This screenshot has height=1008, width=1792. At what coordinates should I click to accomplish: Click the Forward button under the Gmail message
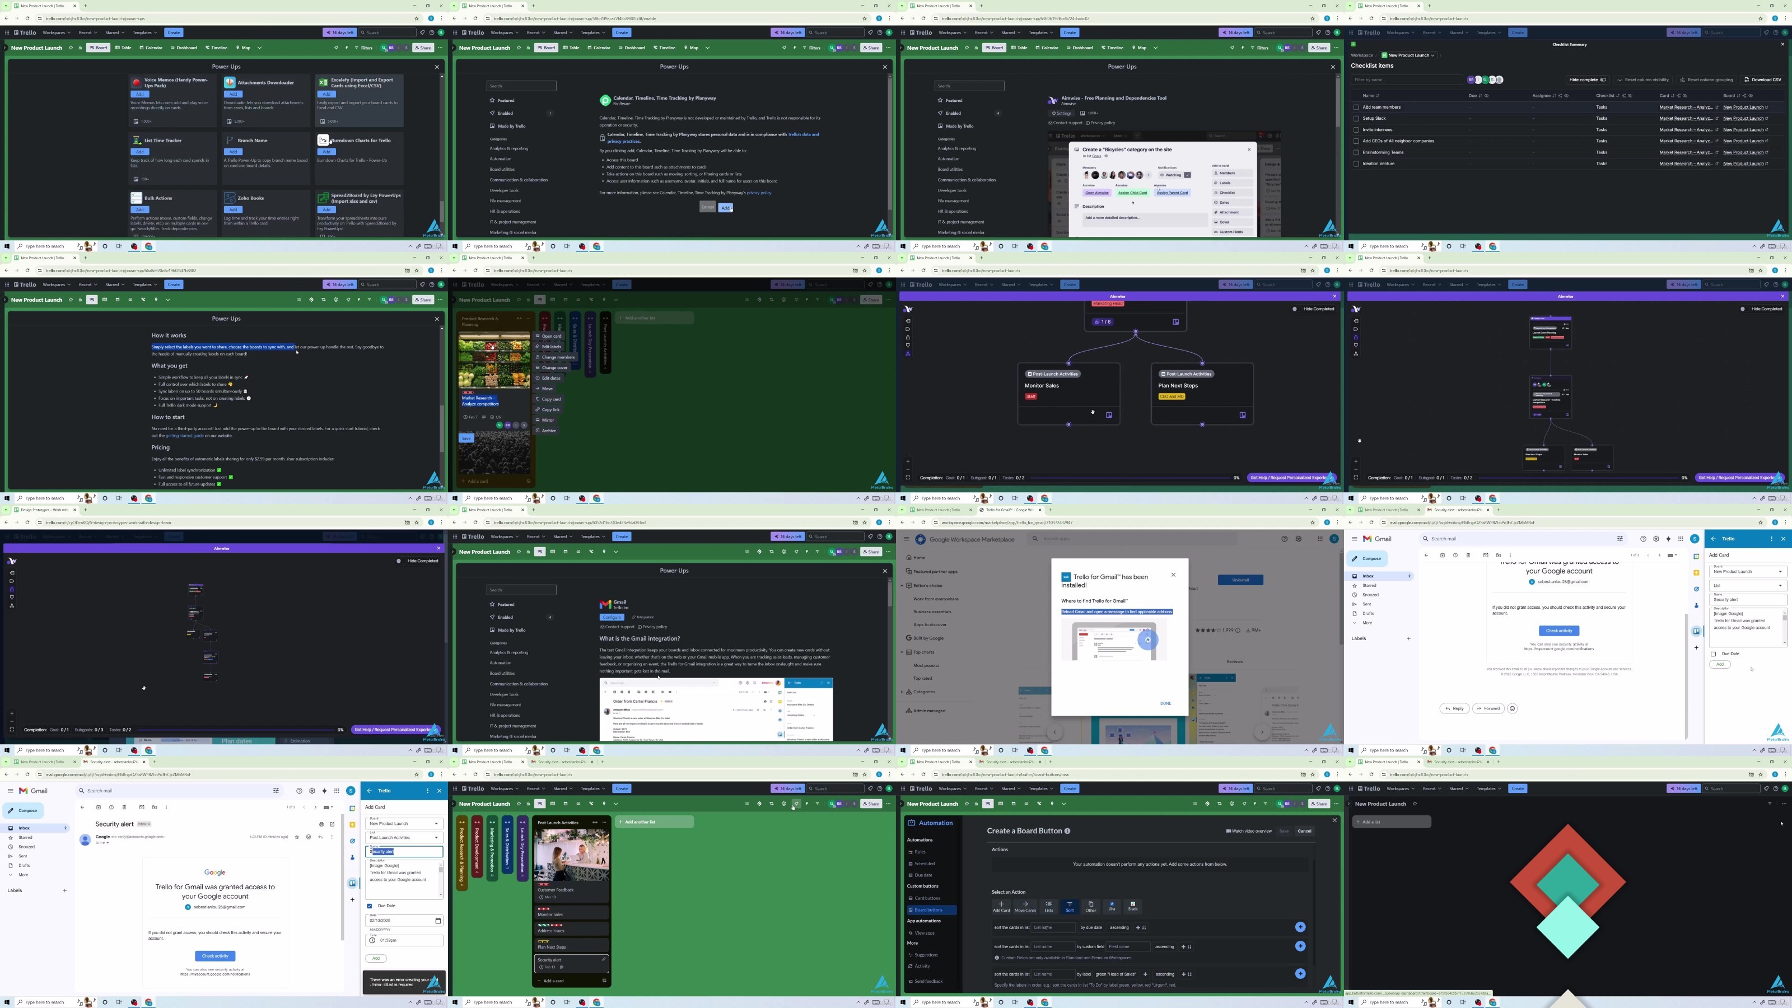(x=1488, y=709)
